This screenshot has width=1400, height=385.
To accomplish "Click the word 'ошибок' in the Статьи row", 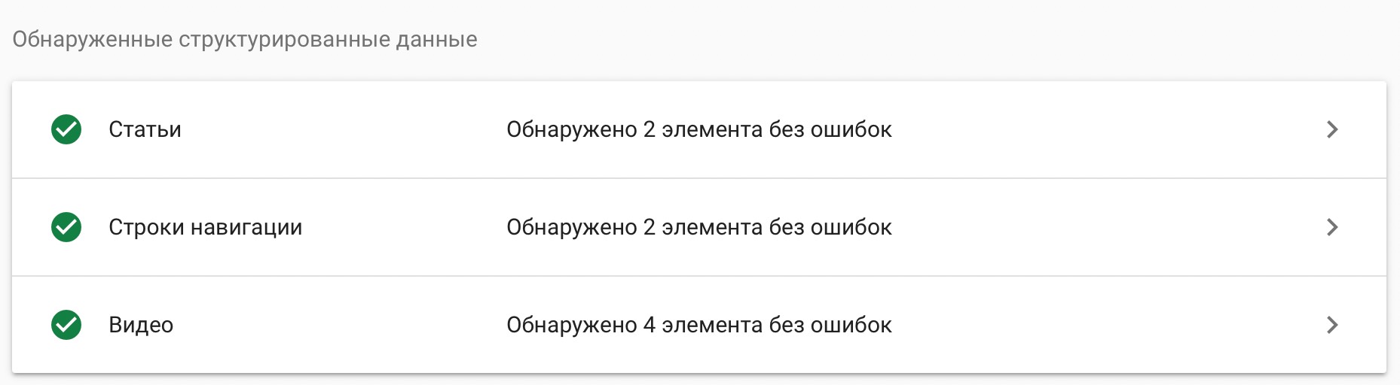I will [851, 129].
